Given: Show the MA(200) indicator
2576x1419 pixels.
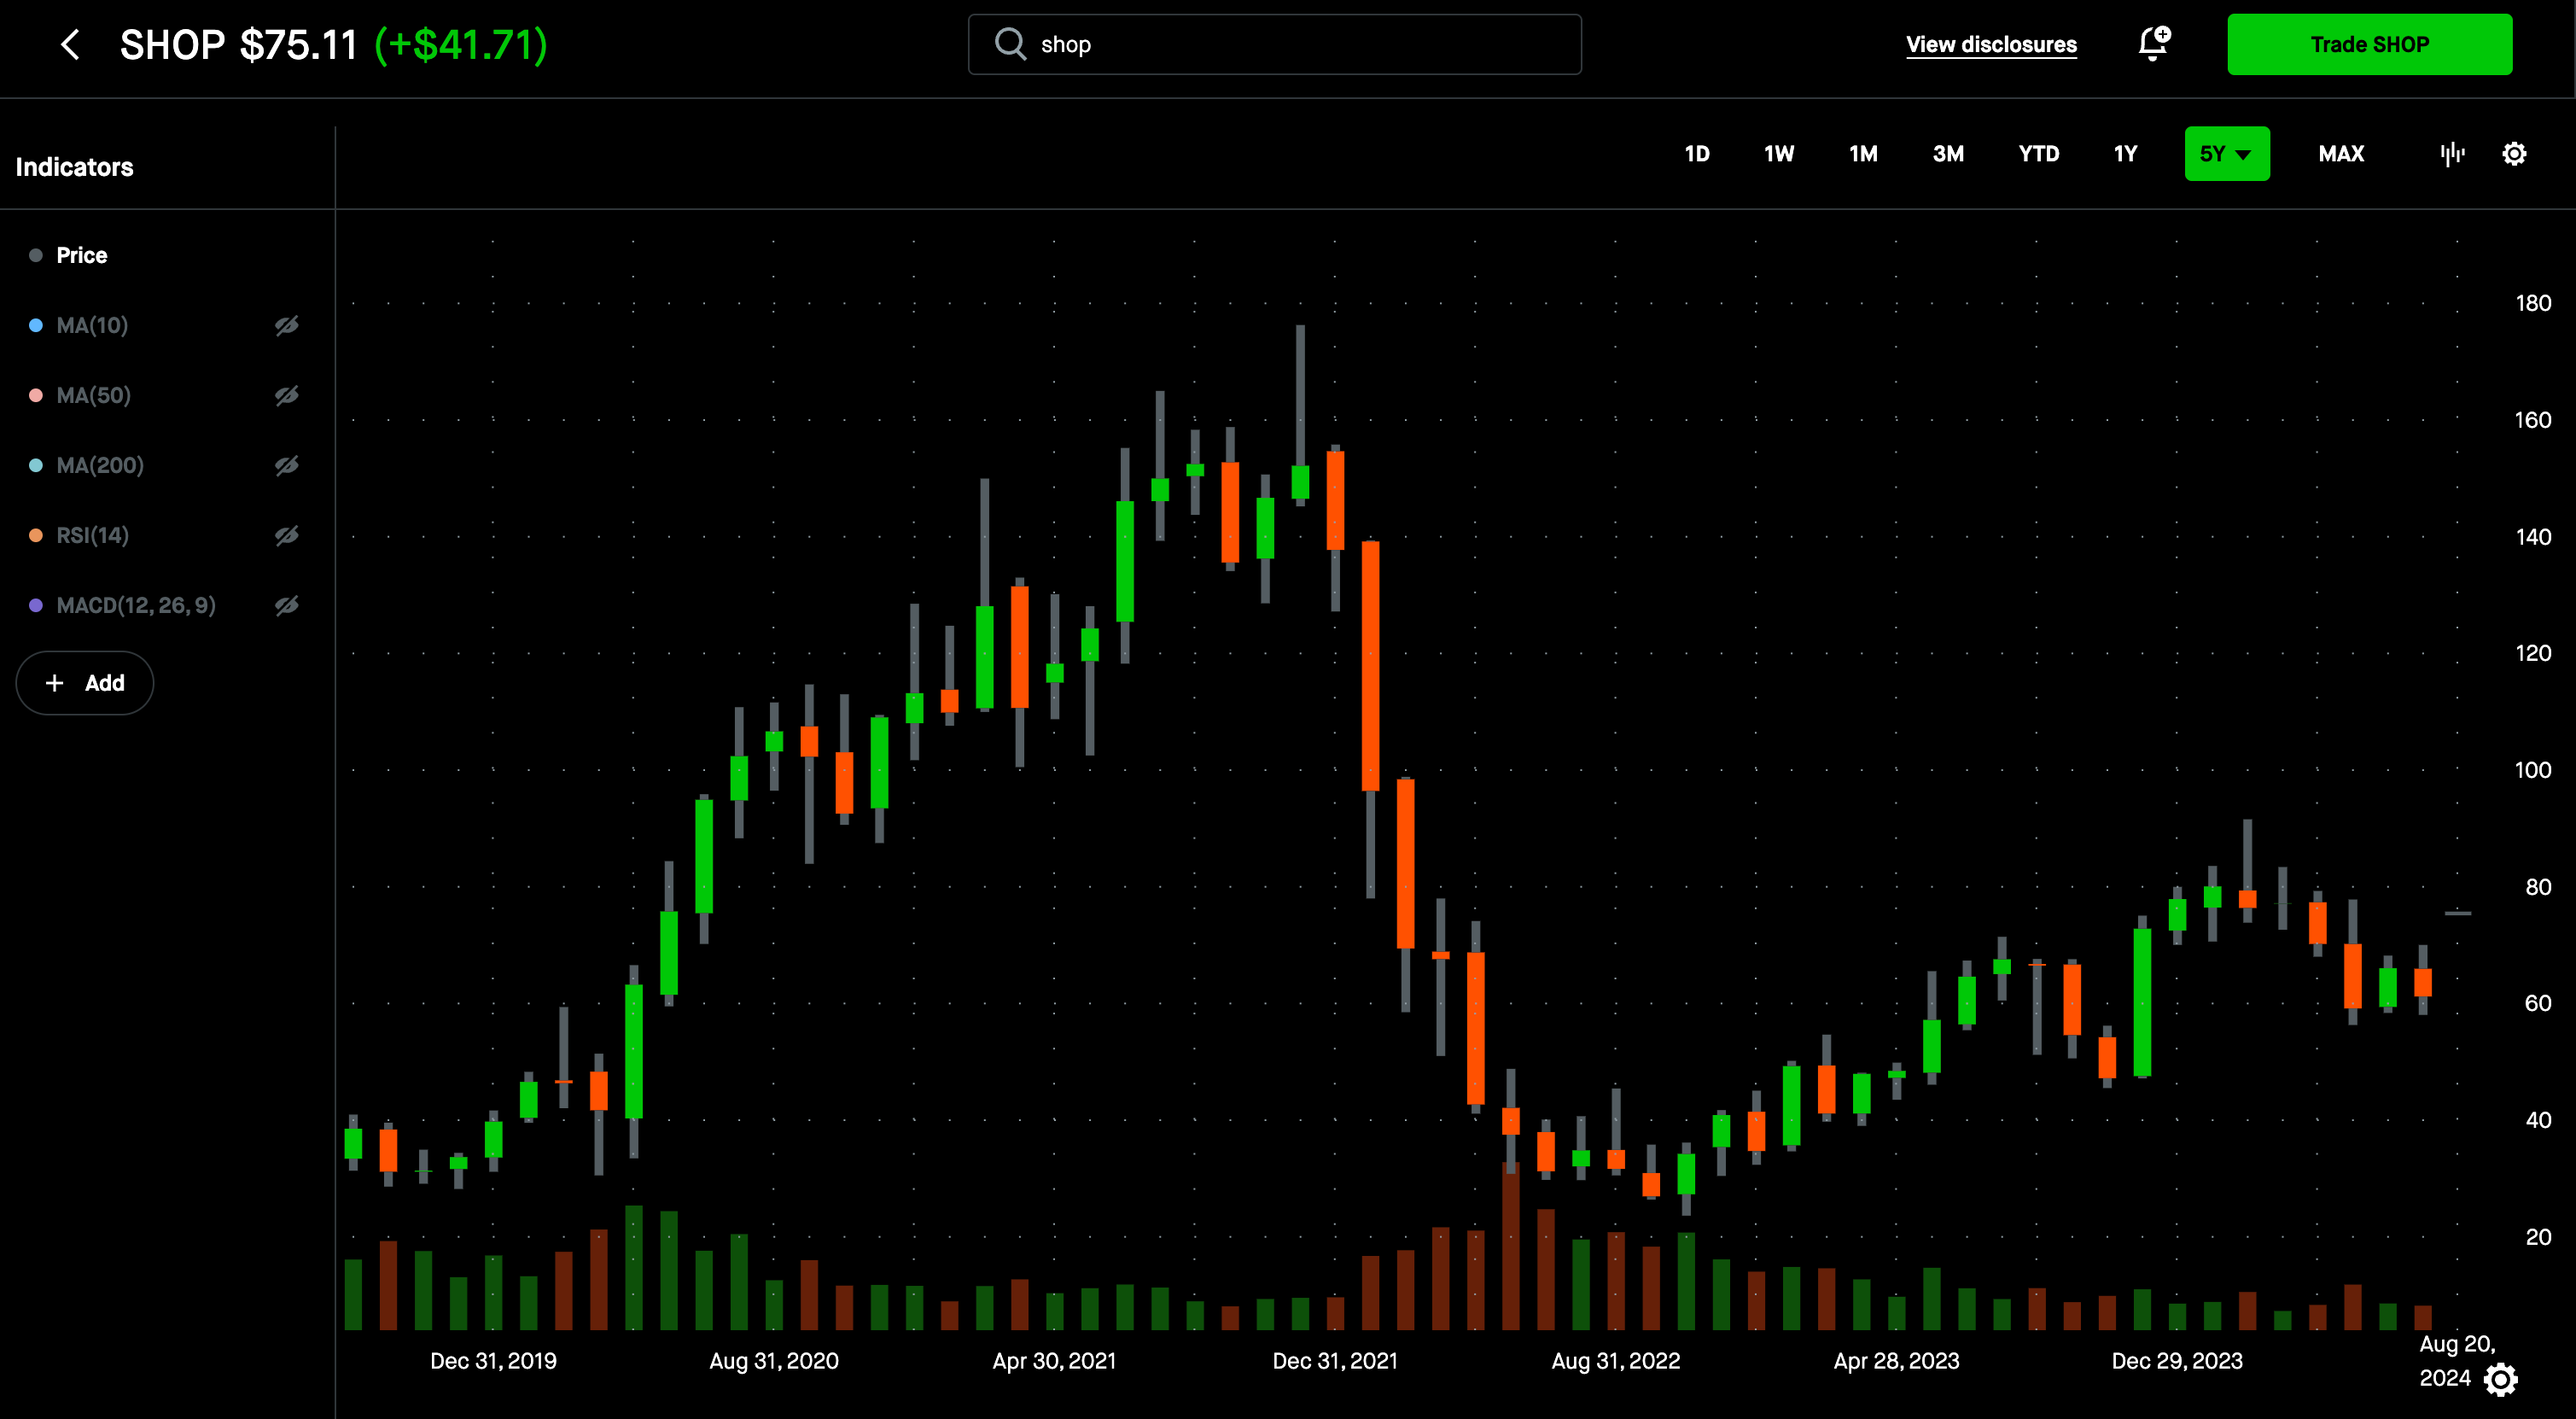Looking at the screenshot, I should tap(287, 465).
